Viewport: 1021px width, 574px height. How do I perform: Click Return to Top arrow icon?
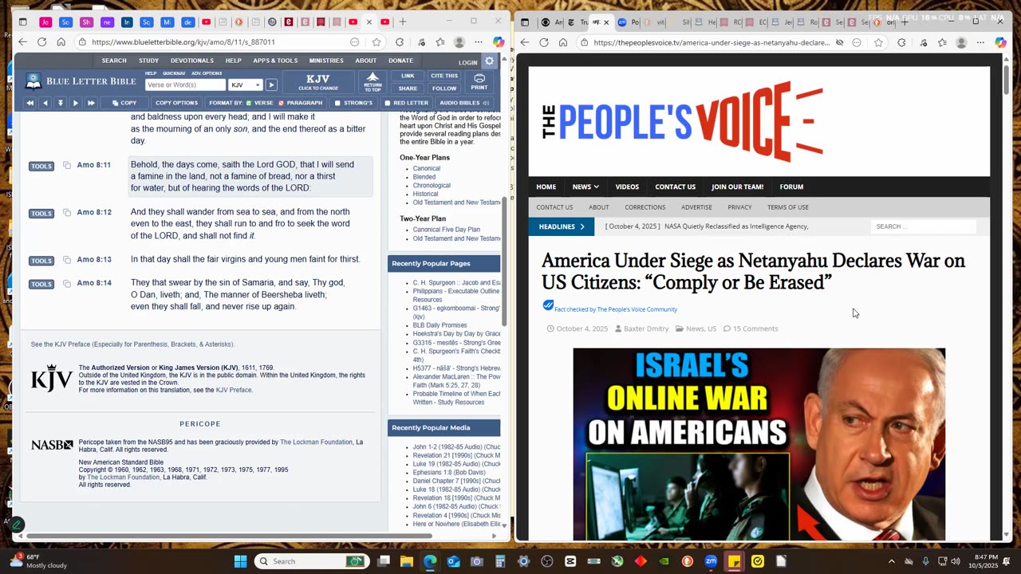click(373, 81)
